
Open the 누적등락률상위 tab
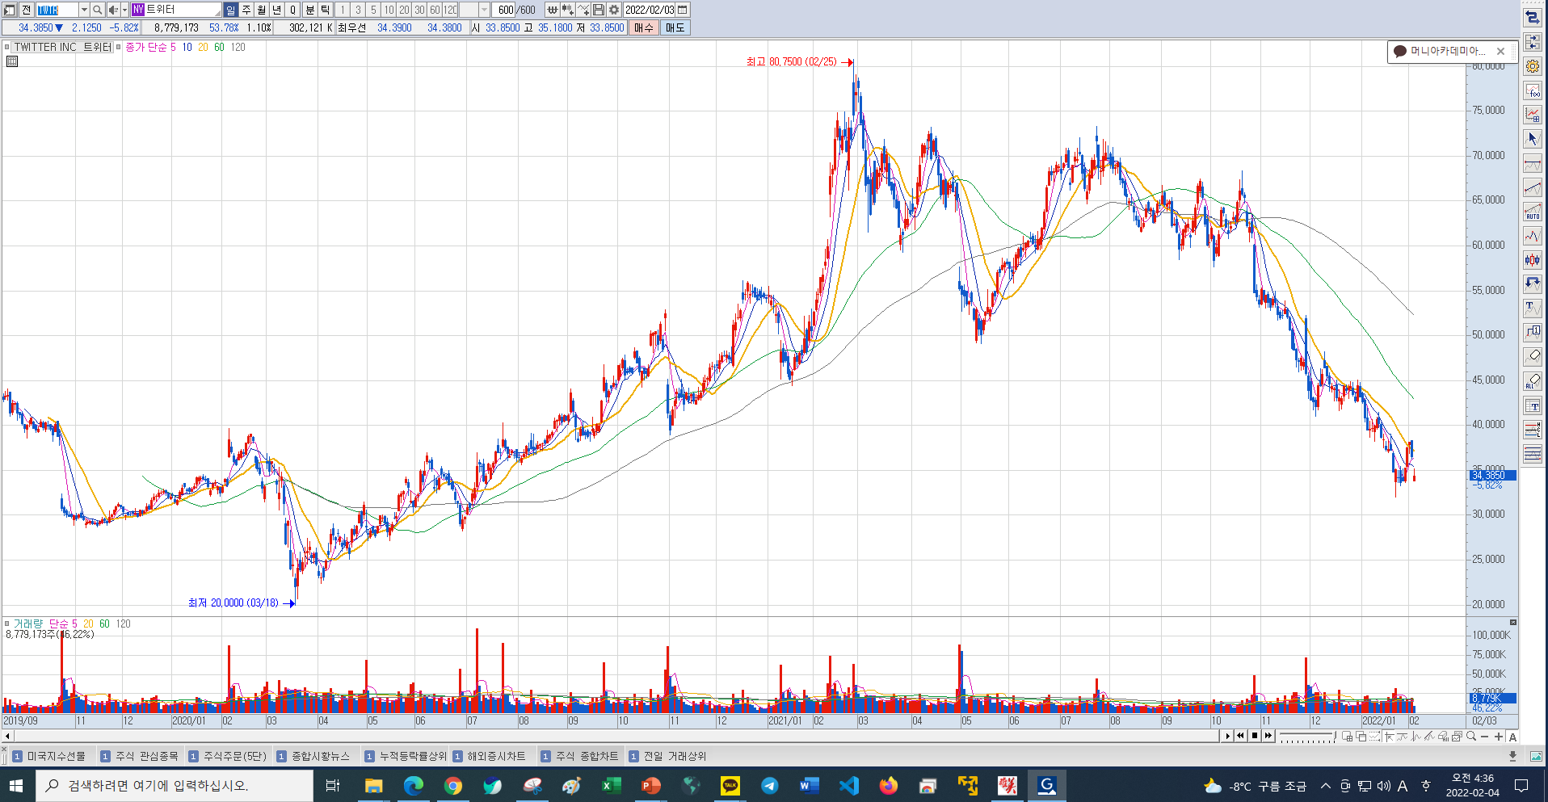406,756
